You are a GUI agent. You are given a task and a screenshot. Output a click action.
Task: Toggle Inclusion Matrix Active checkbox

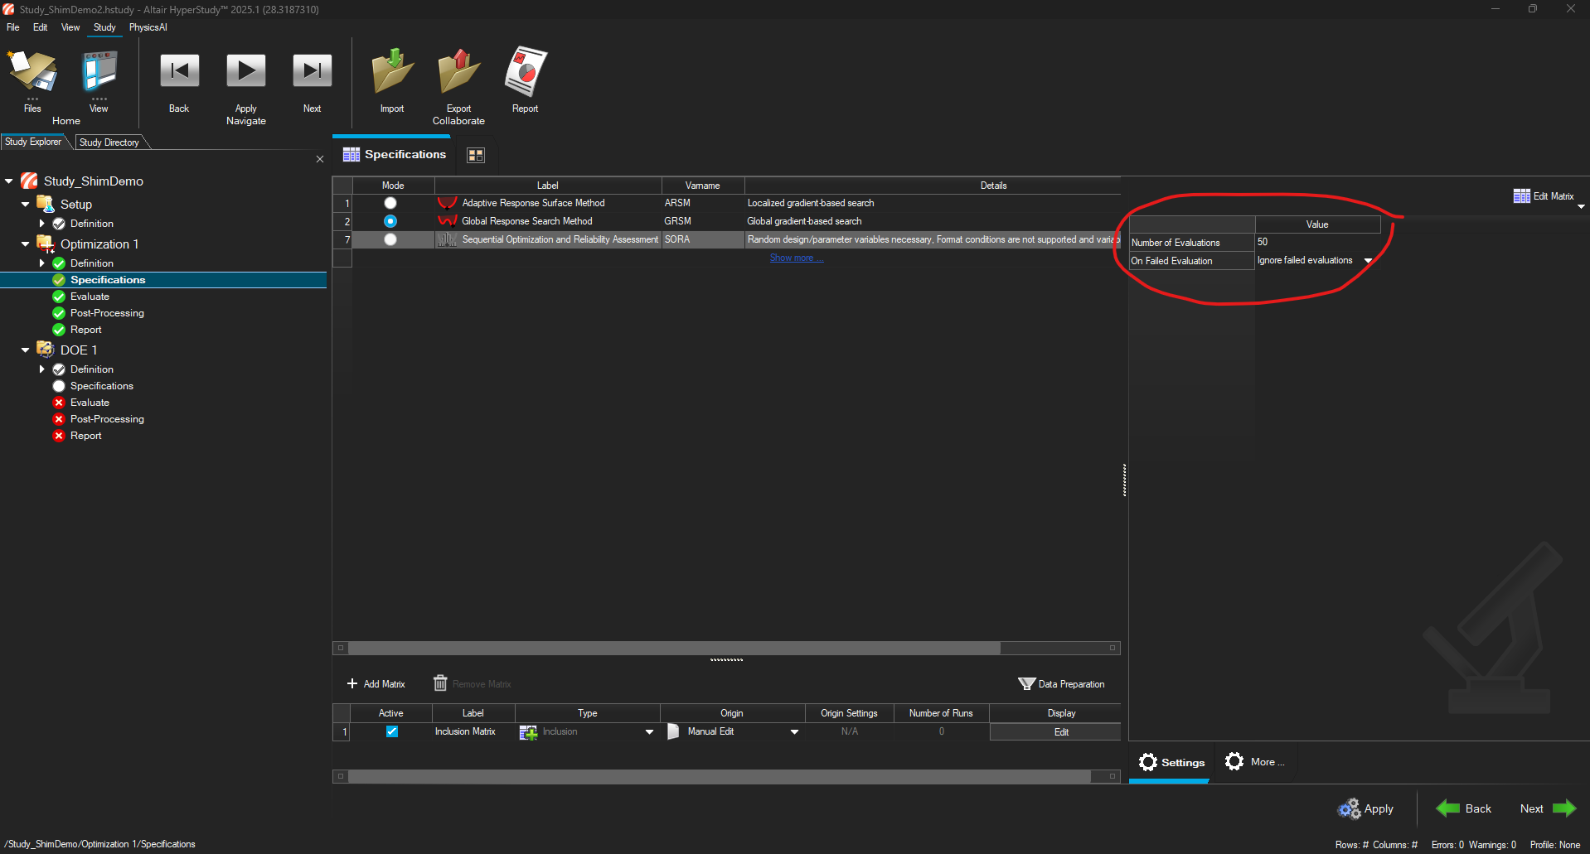tap(392, 731)
